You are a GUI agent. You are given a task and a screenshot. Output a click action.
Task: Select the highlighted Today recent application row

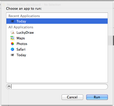57,21
